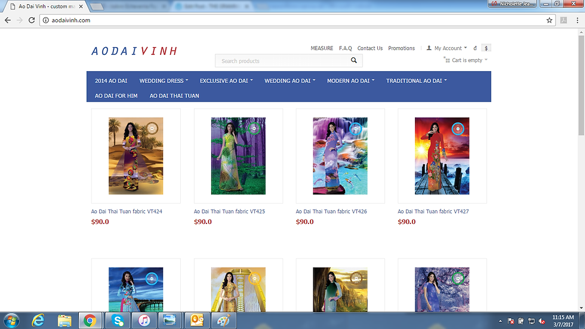Open the picture viewer taskbar icon
Screen dimensions: 585x329
click(x=170, y=321)
